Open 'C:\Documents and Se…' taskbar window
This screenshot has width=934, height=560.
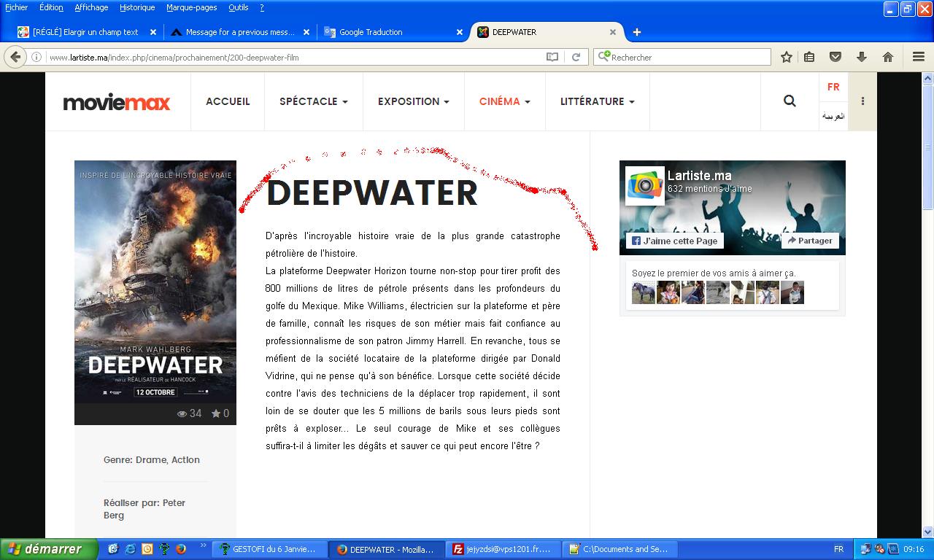coord(620,549)
